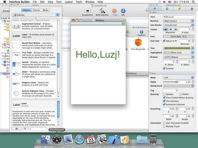Click the Breakpoints toolbar icon
Viewport: 198px width, 148px height.
click(87, 11)
